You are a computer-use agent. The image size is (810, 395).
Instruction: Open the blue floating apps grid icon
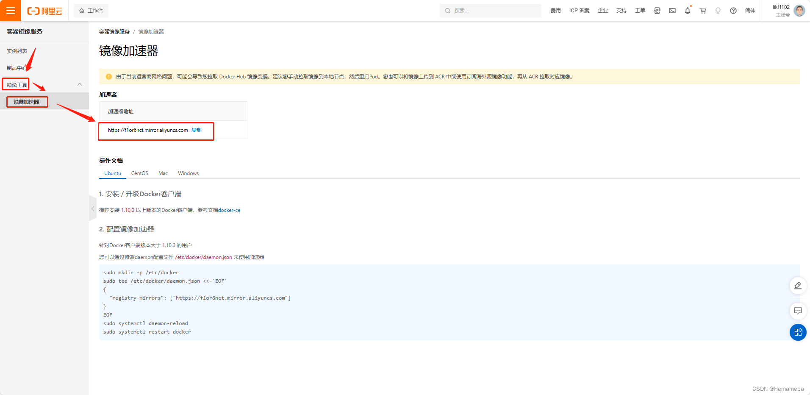coord(798,332)
